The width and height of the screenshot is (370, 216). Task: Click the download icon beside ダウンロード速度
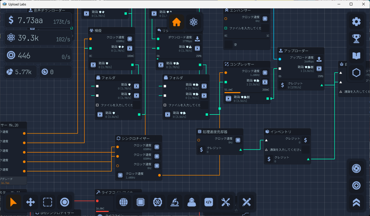pyautogui.click(x=198, y=39)
